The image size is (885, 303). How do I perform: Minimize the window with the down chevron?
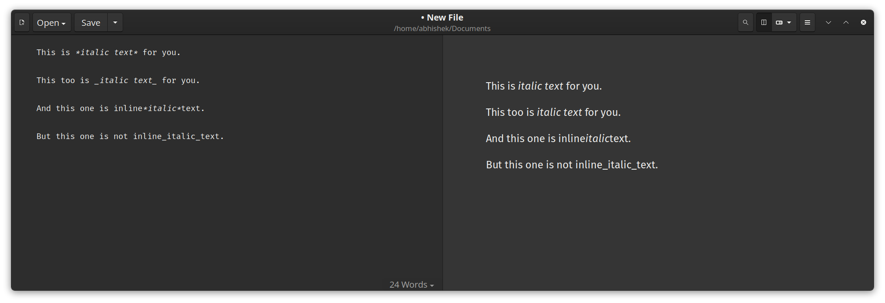[x=828, y=22]
